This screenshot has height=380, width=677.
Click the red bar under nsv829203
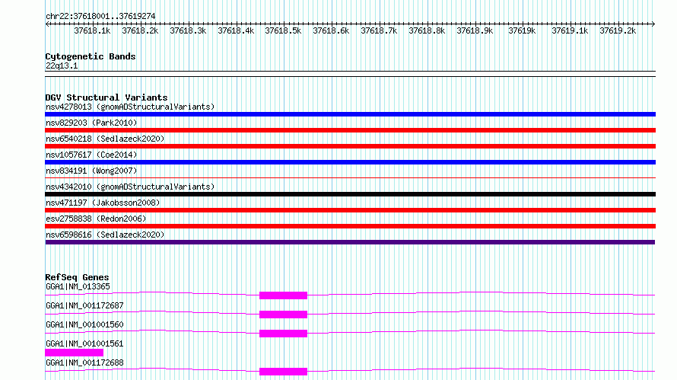pyautogui.click(x=350, y=130)
